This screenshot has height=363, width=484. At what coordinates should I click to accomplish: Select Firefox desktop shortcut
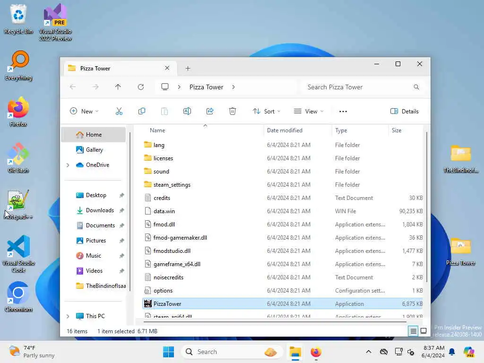click(x=18, y=112)
